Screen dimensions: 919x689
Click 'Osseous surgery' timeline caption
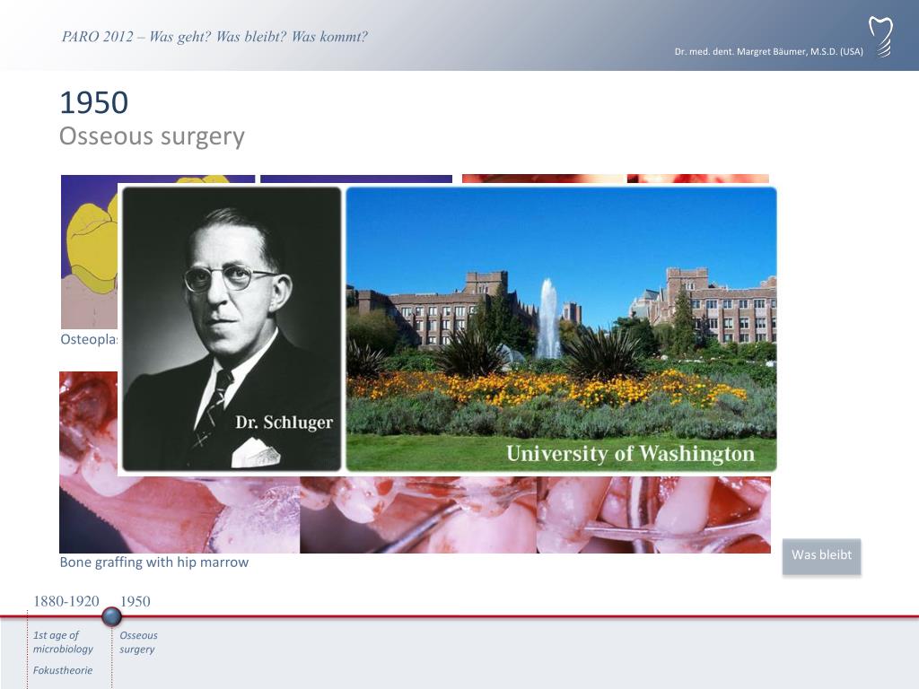point(138,642)
